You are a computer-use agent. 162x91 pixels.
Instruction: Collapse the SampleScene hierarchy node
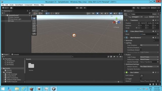(x=6, y=15)
